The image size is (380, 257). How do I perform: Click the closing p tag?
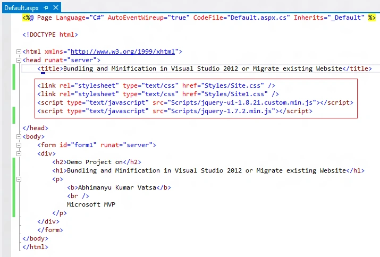pyautogui.click(x=60, y=213)
